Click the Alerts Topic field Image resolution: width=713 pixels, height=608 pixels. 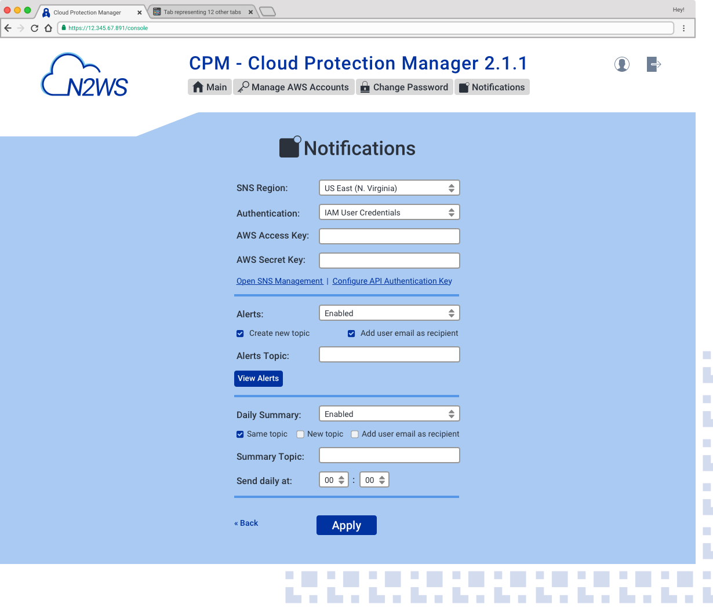click(x=390, y=354)
